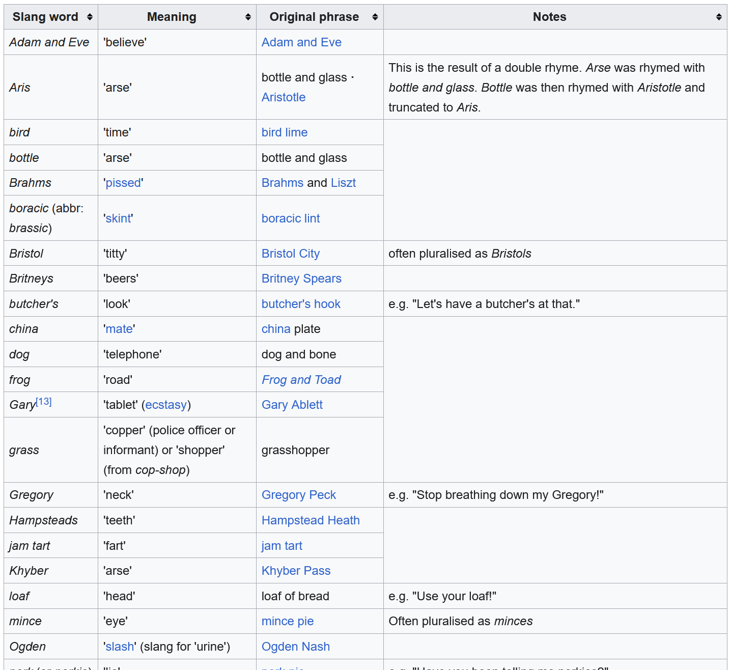
Task: Open the Hampstead Heath link
Action: 311,520
